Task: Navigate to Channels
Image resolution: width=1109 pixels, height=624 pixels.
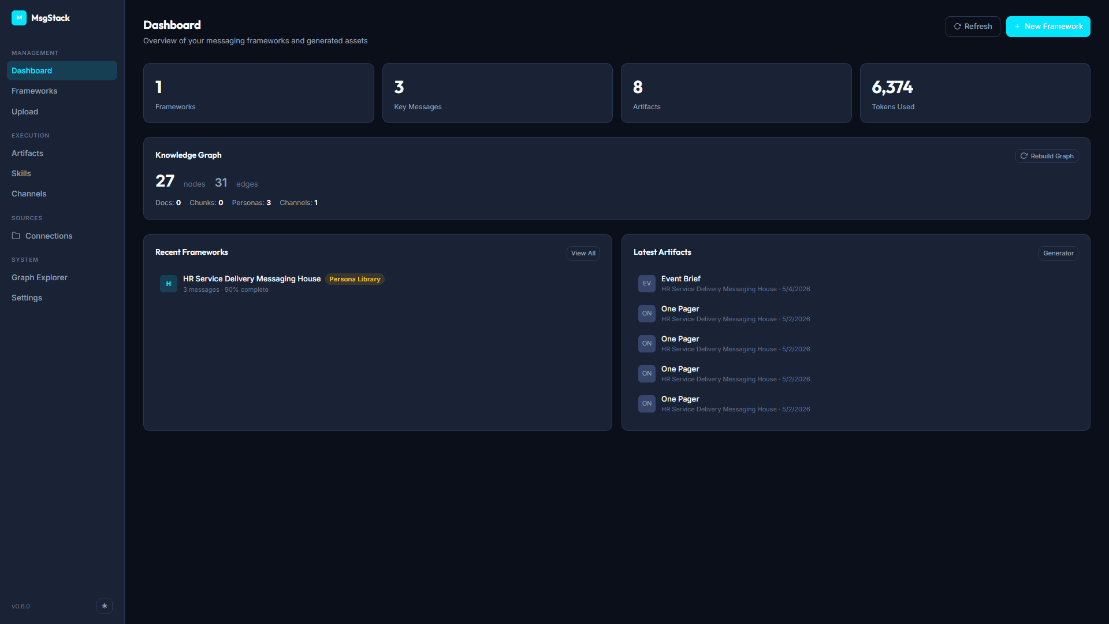Action: (62, 194)
